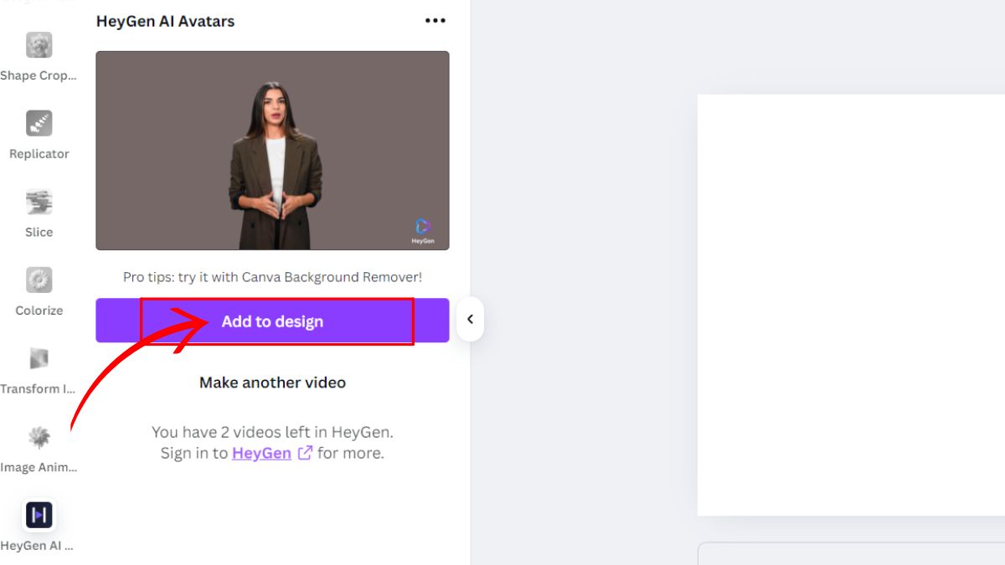This screenshot has height=565, width=1005.
Task: Click the HeyGen logo on the video preview
Action: point(421,228)
